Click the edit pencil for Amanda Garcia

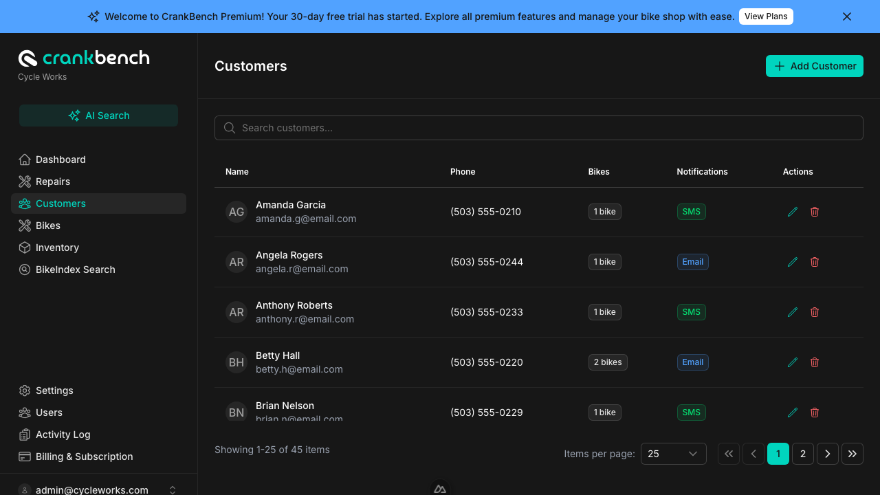(793, 212)
